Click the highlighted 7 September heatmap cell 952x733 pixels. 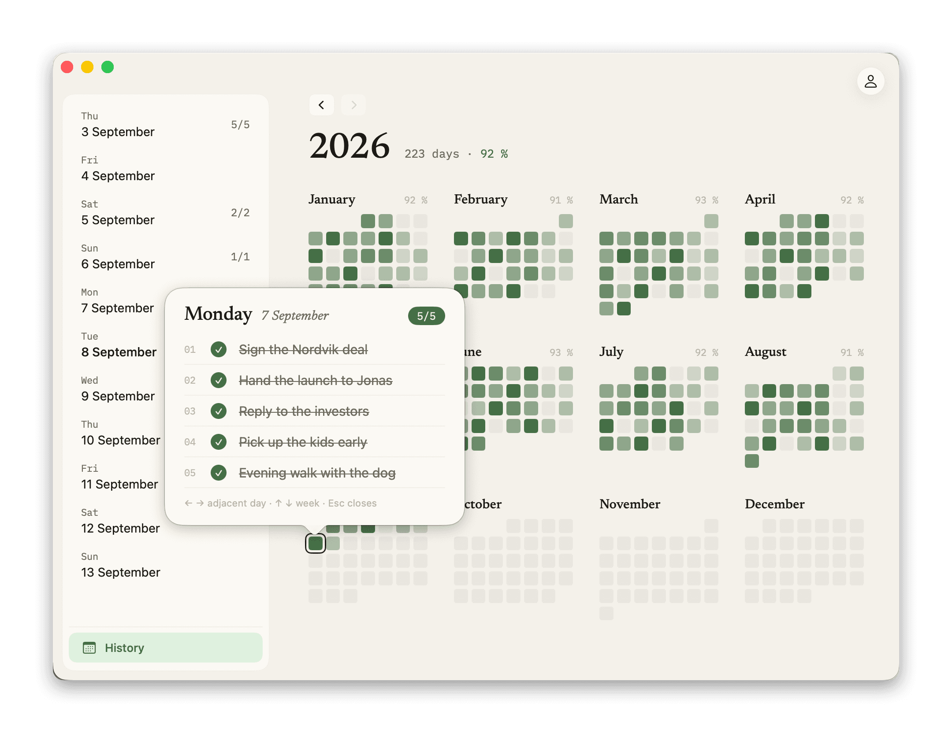pyautogui.click(x=316, y=543)
